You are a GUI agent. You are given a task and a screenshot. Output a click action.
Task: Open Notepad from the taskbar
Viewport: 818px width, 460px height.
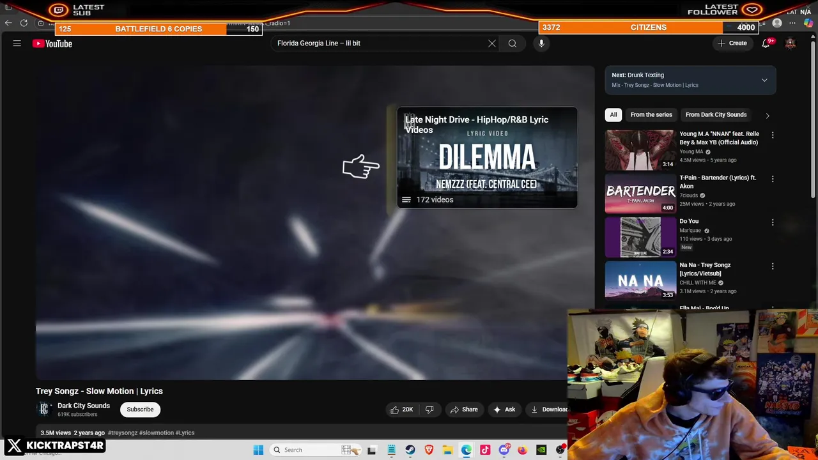pyautogui.click(x=391, y=450)
